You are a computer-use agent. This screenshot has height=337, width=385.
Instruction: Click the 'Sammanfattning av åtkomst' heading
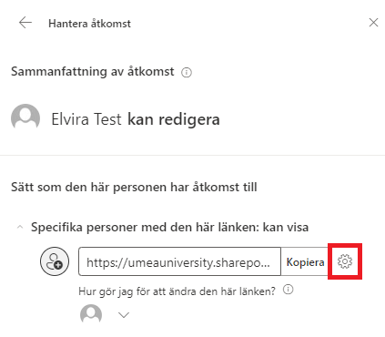pos(93,72)
